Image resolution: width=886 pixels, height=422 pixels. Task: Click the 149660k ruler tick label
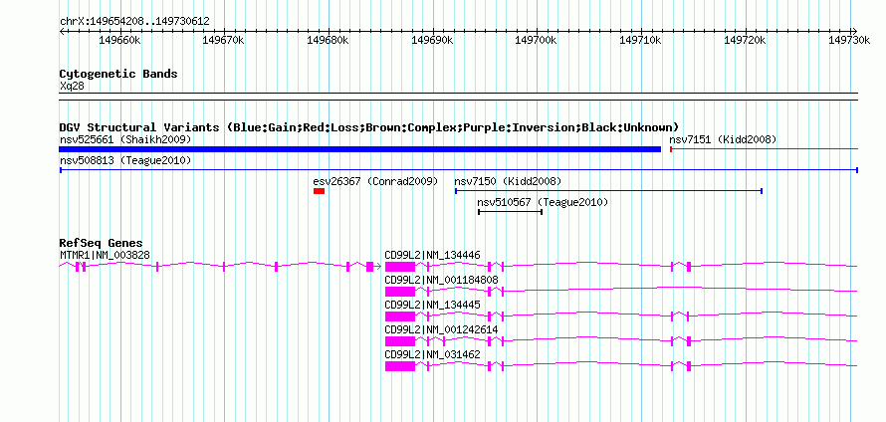(119, 40)
